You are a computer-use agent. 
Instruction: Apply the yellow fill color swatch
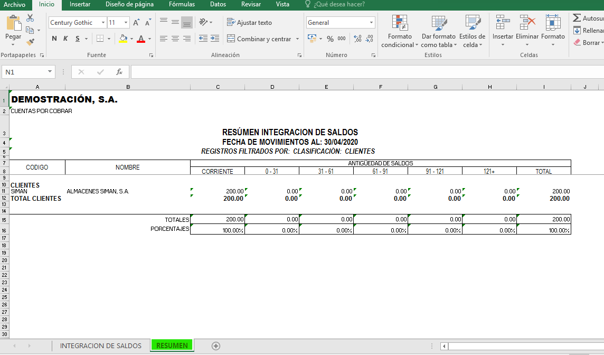coord(123,39)
